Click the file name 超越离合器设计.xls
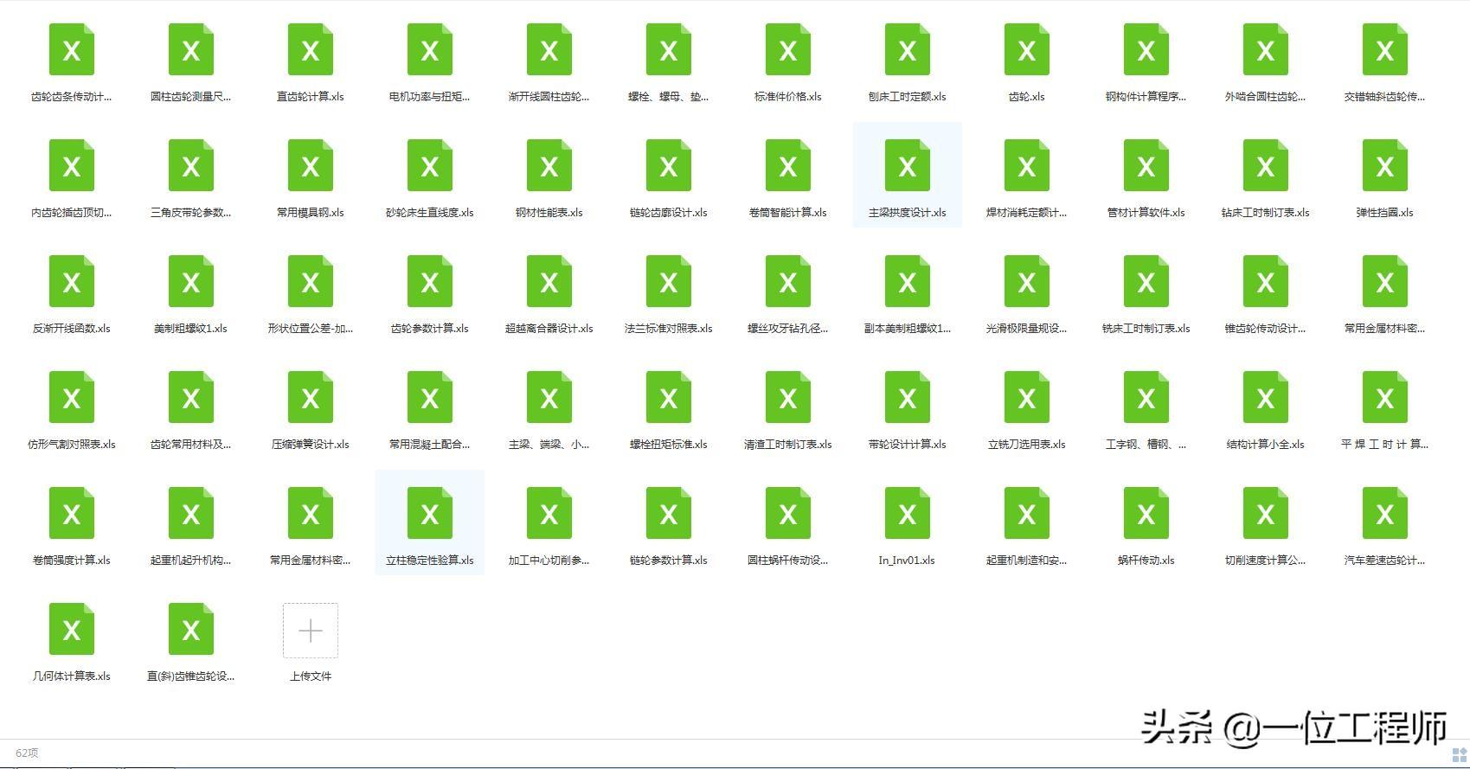This screenshot has height=769, width=1470. tap(549, 329)
